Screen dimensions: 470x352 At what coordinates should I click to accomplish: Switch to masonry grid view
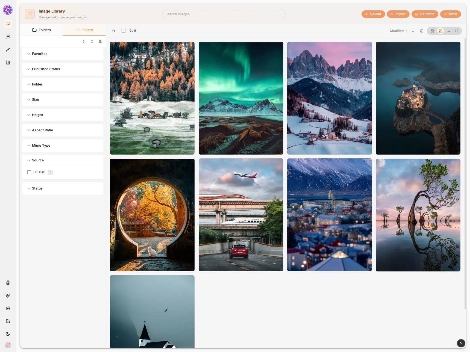440,31
